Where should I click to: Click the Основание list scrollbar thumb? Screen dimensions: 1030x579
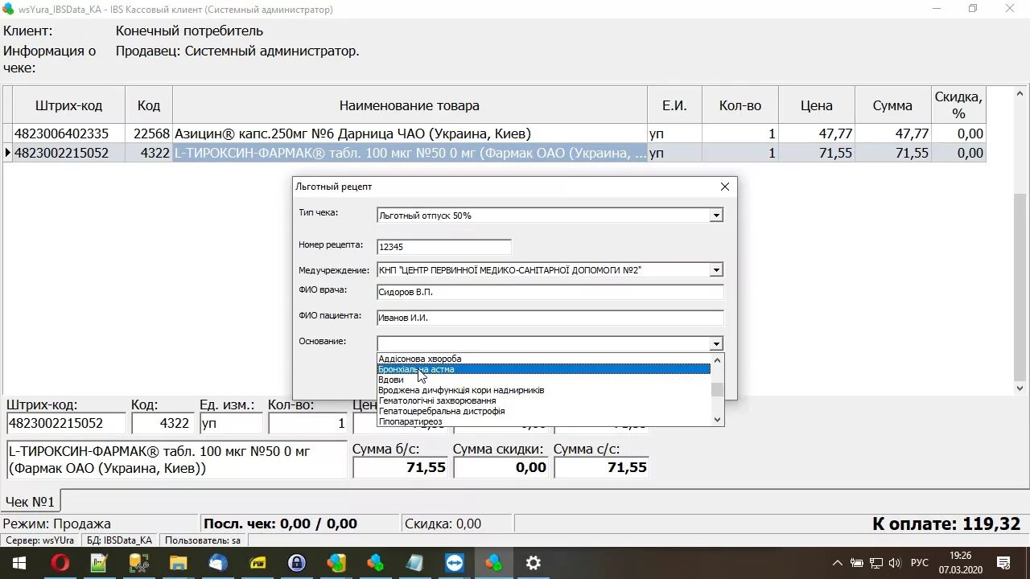pos(717,390)
